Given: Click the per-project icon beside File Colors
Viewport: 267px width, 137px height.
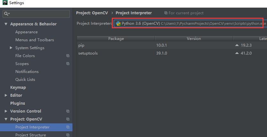Looking at the screenshot, I should tap(68, 56).
